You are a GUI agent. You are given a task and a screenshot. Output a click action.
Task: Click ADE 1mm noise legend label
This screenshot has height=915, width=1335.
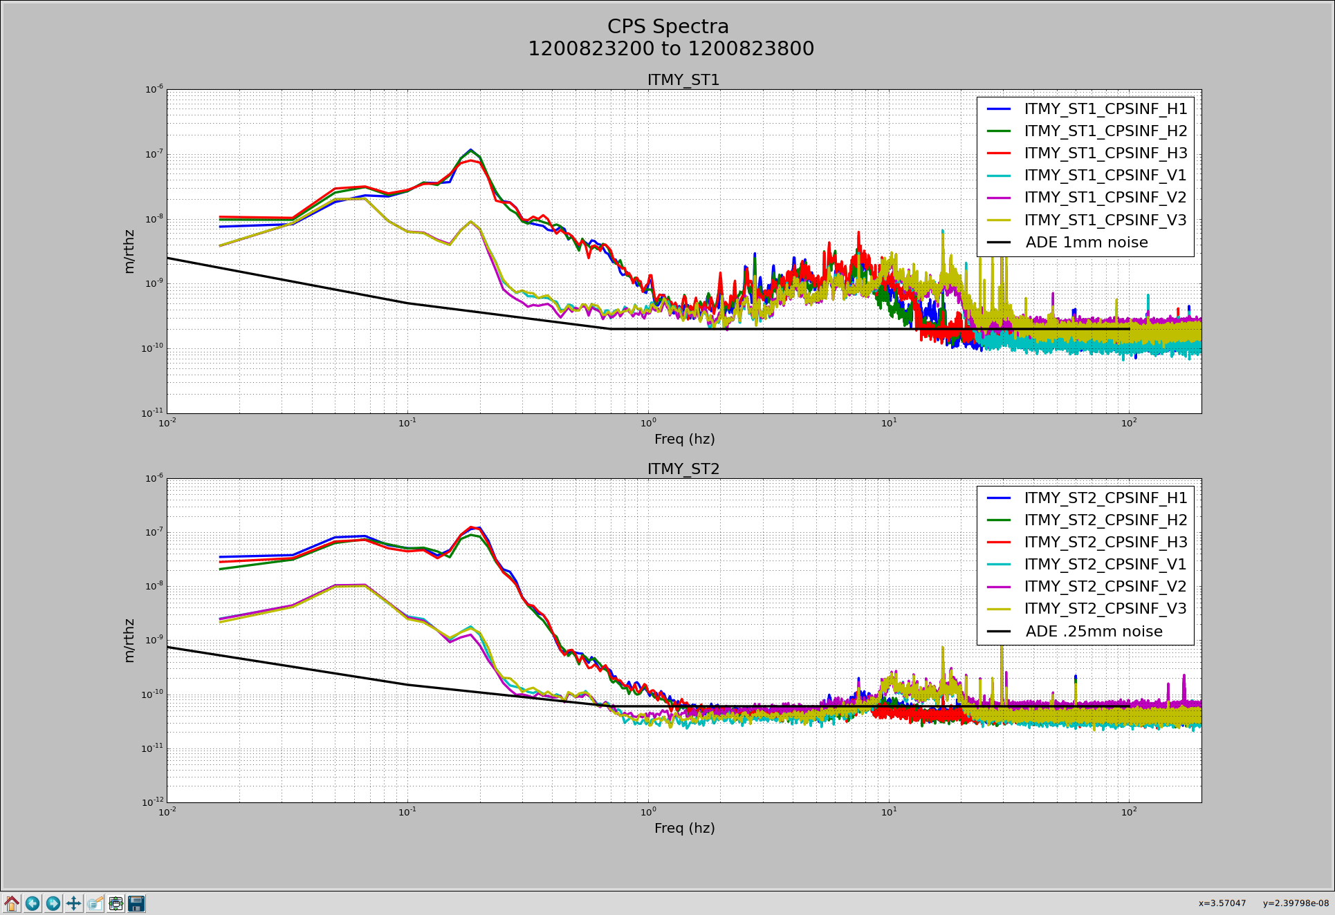pyautogui.click(x=1086, y=243)
